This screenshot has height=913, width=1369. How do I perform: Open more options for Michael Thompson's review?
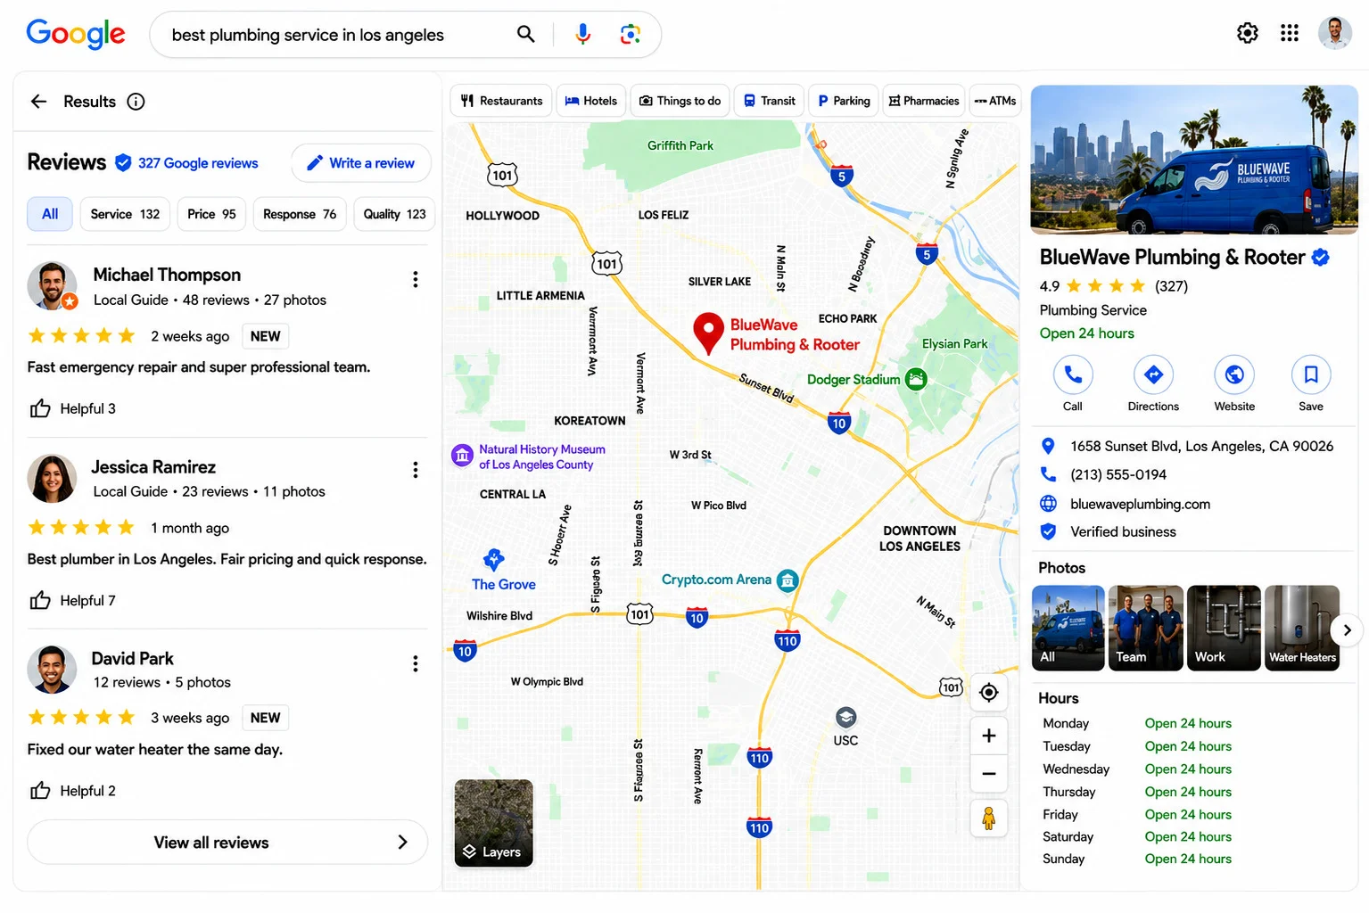pyautogui.click(x=416, y=279)
